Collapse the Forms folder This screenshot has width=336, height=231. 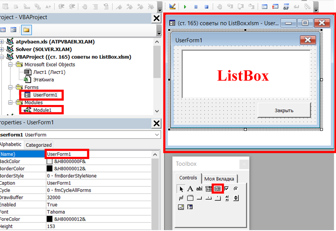point(10,87)
